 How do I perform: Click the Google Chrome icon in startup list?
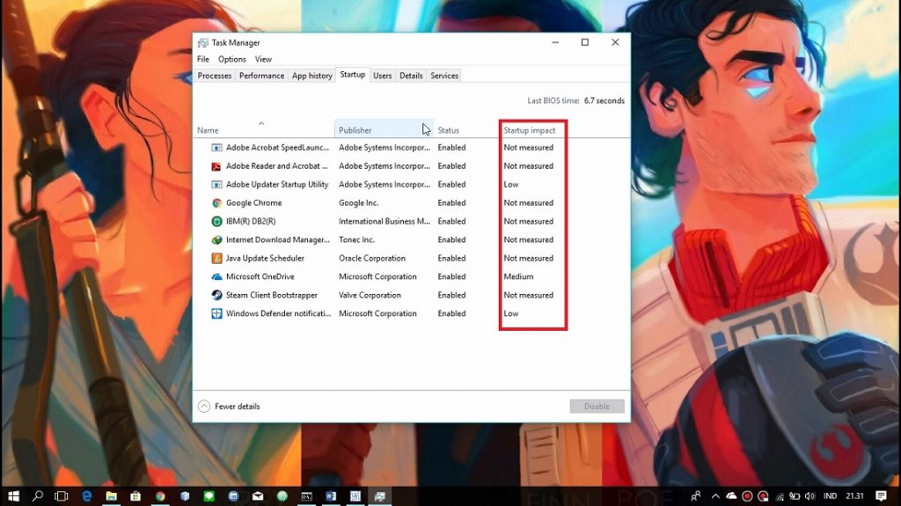click(x=216, y=203)
